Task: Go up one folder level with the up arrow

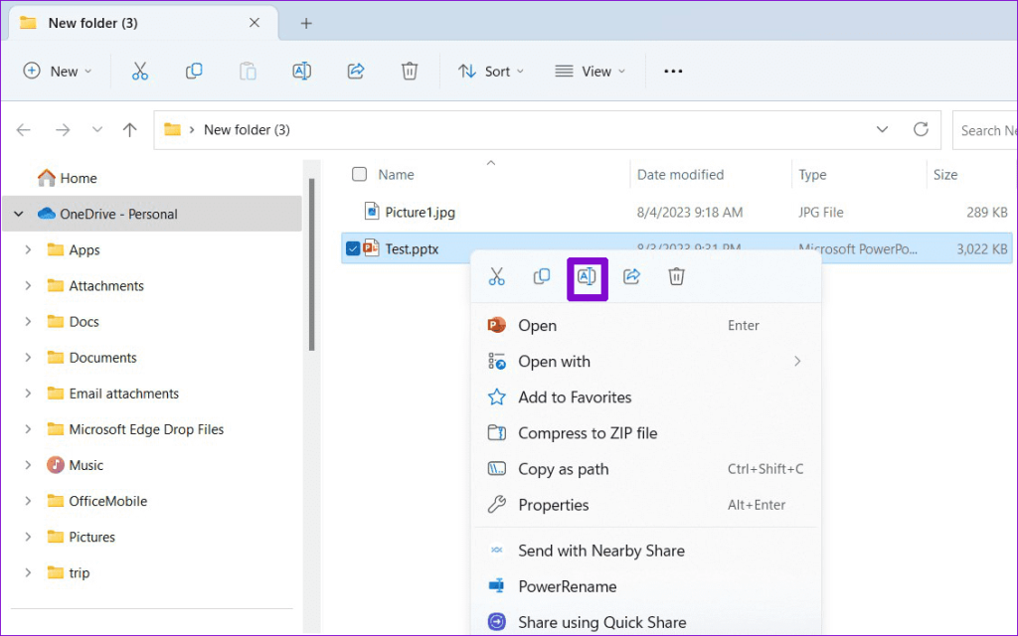Action: [130, 130]
